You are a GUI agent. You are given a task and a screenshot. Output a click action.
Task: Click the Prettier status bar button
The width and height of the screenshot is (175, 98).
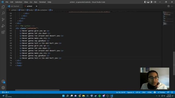click(x=161, y=92)
